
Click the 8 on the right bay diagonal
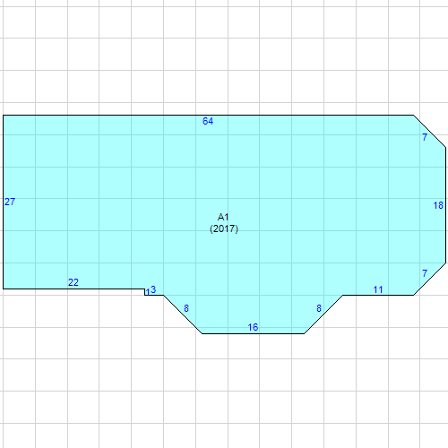pos(319,308)
